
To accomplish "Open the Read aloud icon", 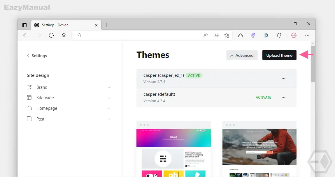I will click(206, 35).
